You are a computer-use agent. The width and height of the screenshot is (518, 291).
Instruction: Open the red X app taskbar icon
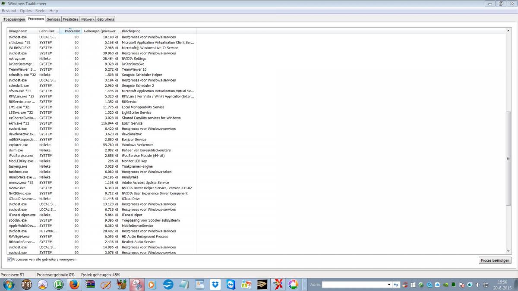click(x=278, y=285)
